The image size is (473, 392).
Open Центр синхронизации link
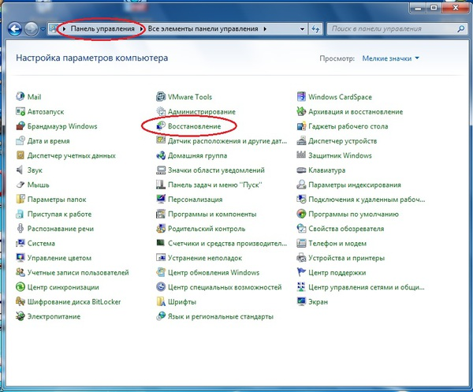tap(63, 287)
